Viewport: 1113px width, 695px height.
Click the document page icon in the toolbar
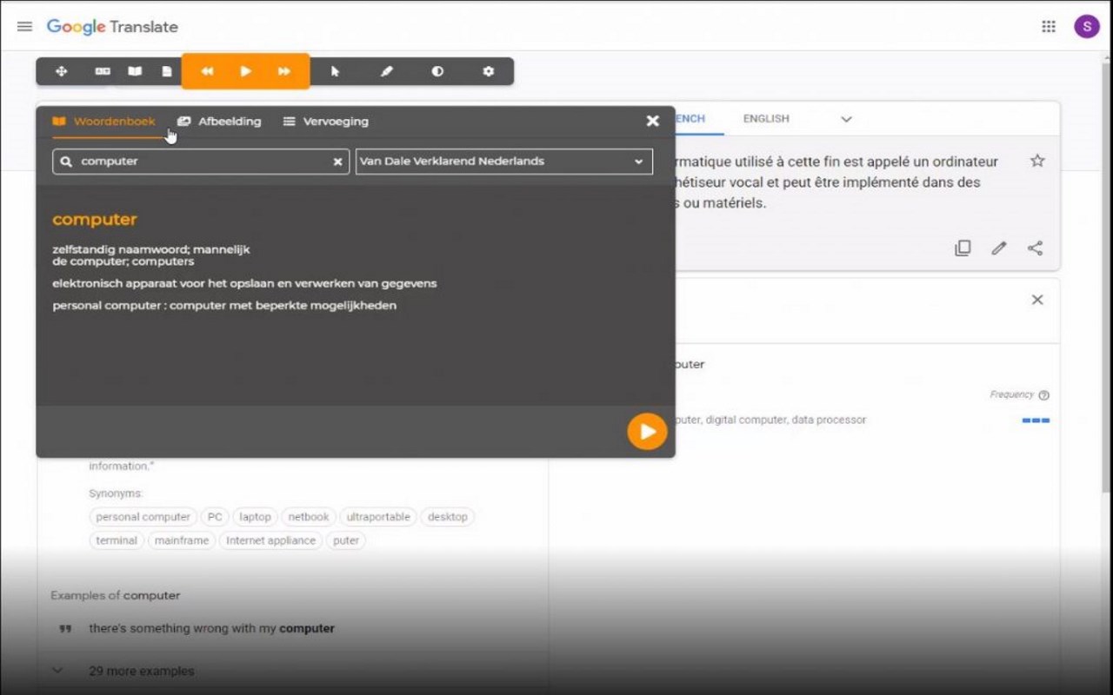[167, 71]
